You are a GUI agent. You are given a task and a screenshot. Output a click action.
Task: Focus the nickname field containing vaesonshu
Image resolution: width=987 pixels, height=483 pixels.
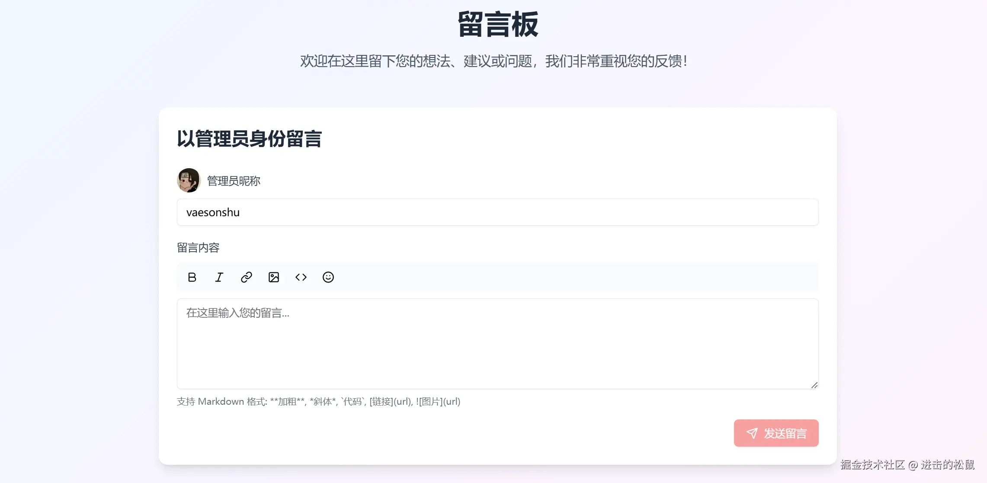pyautogui.click(x=497, y=212)
